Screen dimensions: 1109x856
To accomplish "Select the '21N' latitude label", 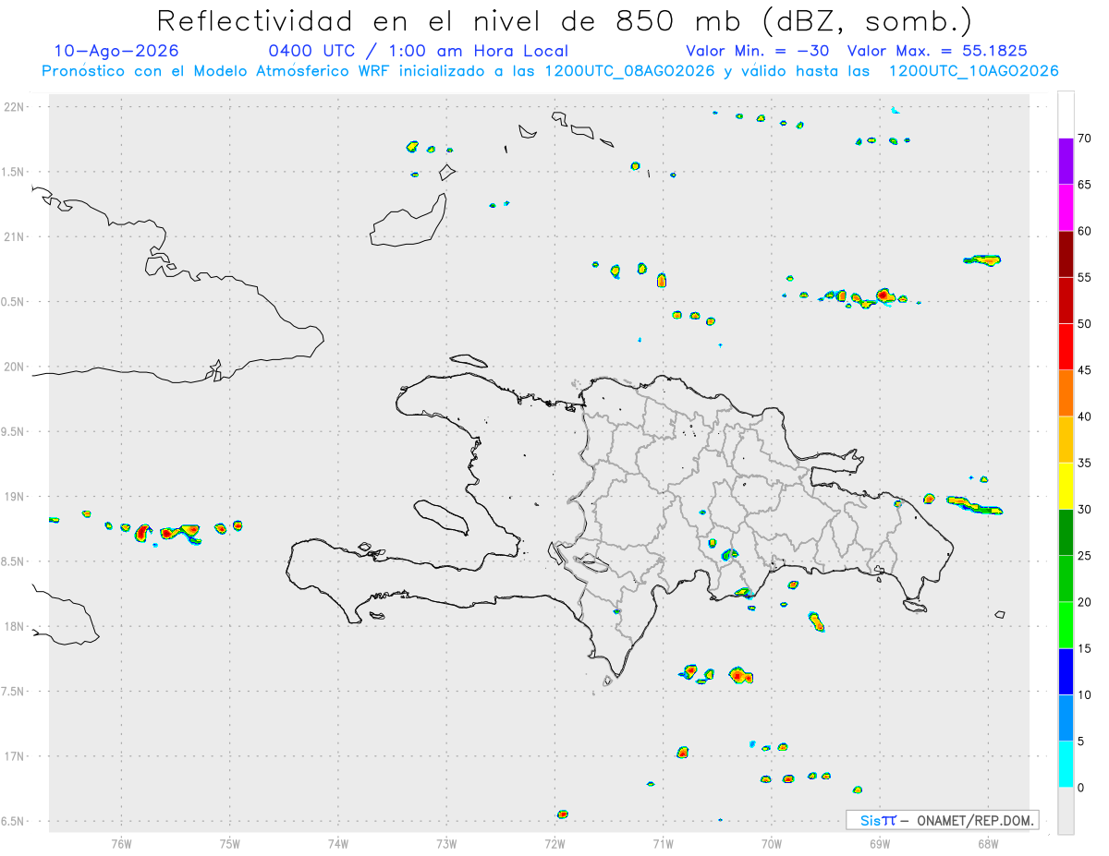I will point(15,236).
